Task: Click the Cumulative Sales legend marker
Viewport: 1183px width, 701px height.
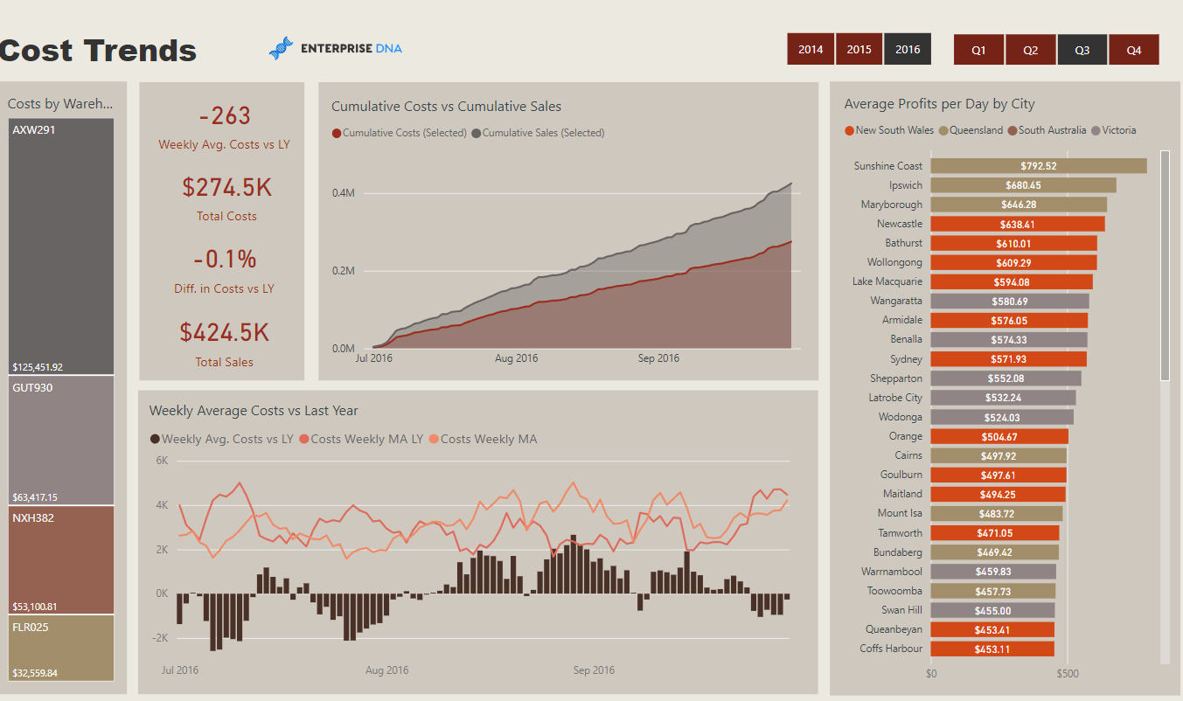Action: click(x=477, y=134)
